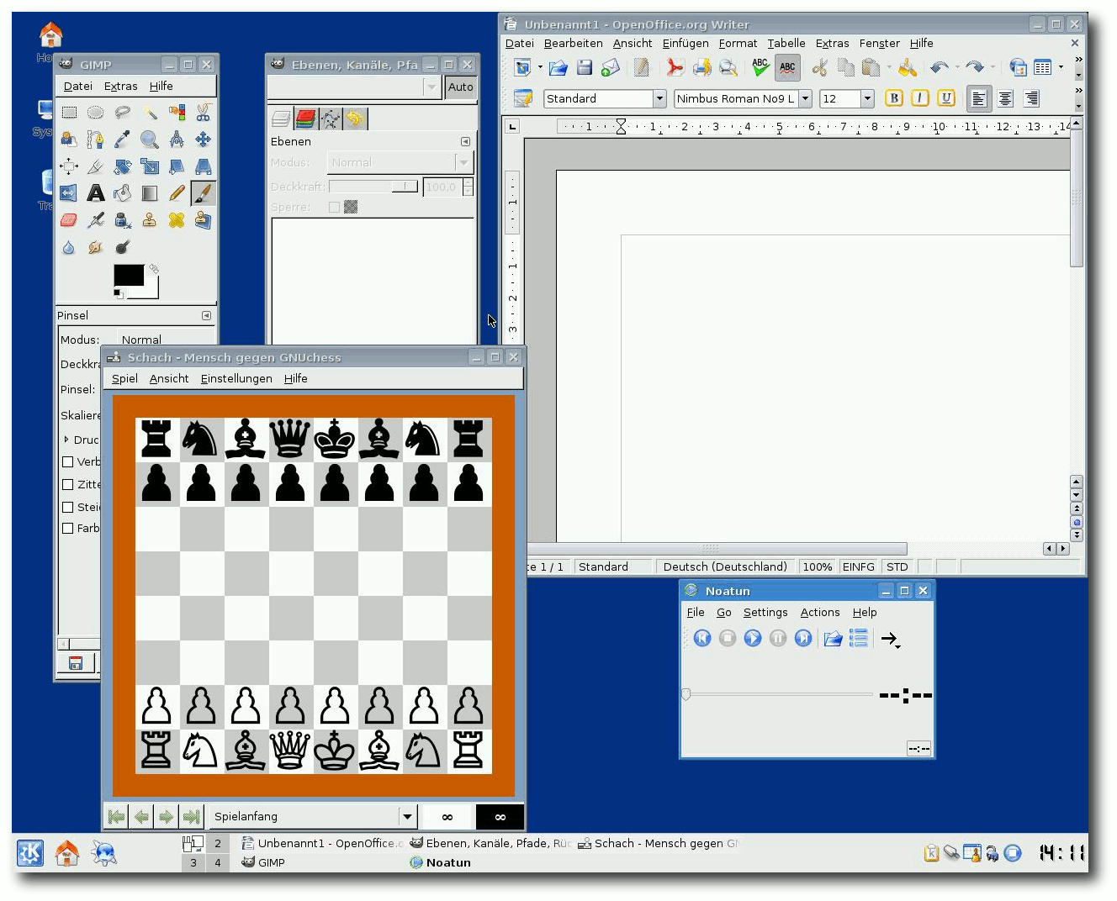
Task: Select GIMP's Free Select lasso tool
Action: click(x=123, y=113)
